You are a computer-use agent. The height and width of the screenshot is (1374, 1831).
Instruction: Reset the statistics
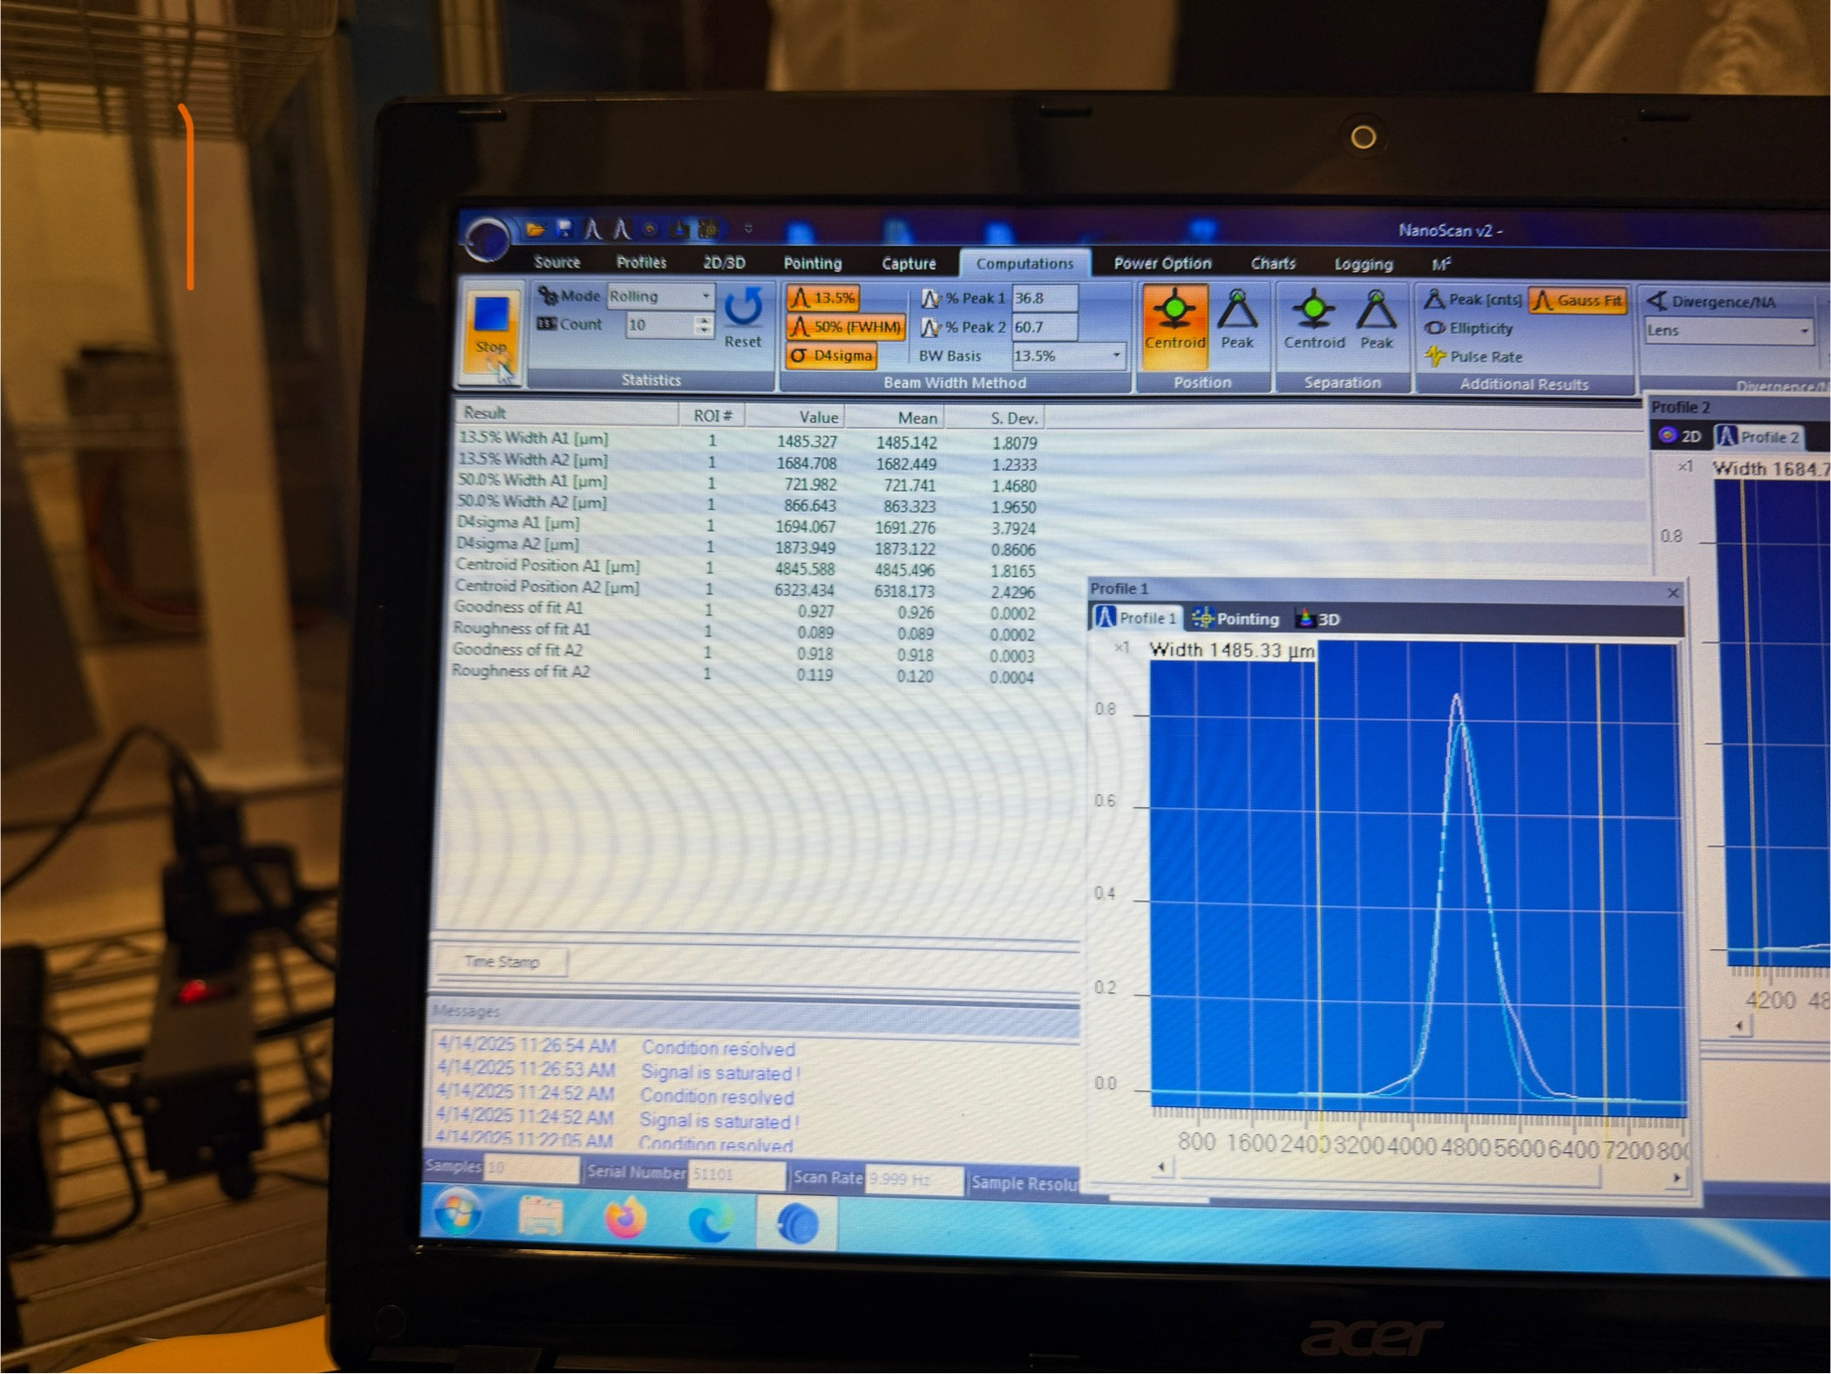743,318
